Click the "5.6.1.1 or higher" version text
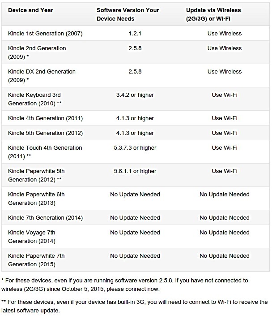272x316 pixels. 135,171
